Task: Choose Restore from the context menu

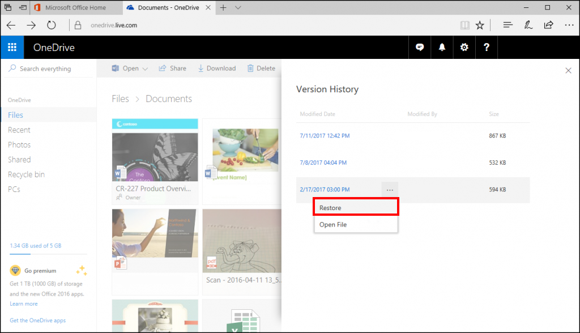Action: coord(356,207)
